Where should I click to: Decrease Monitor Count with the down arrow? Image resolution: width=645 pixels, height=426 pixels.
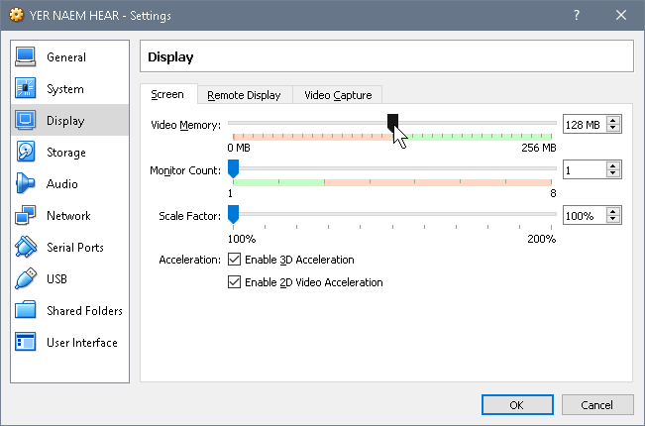pyautogui.click(x=613, y=173)
